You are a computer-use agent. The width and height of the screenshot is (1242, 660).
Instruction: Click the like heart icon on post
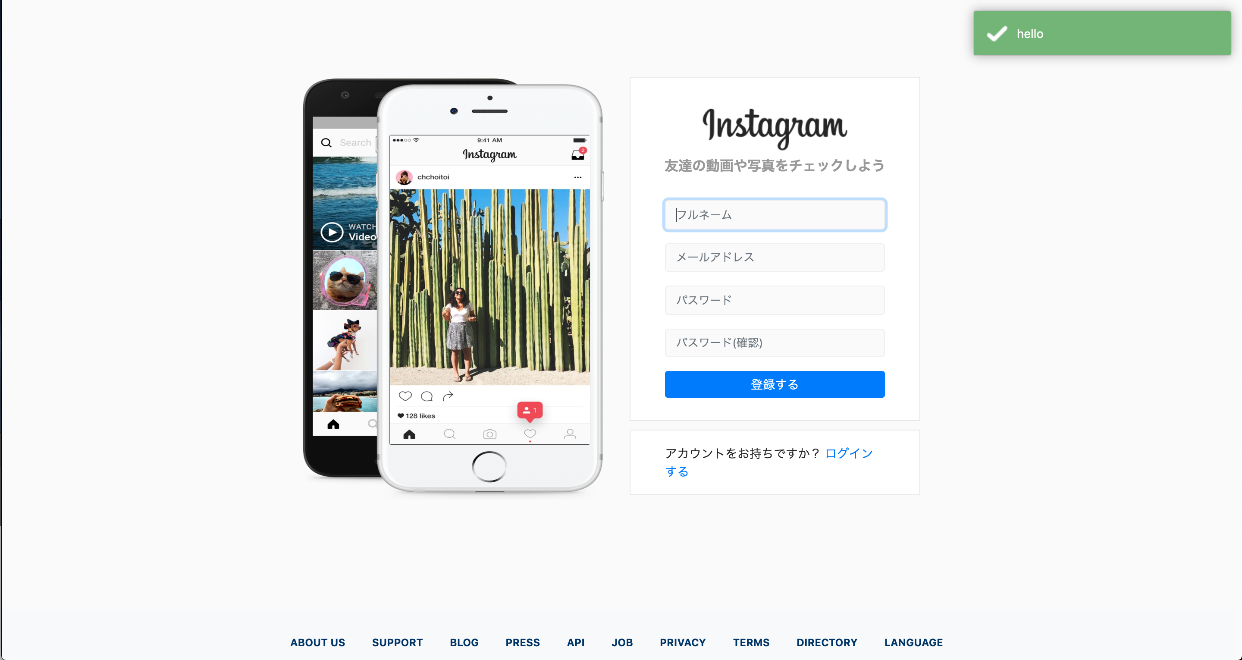(x=404, y=396)
